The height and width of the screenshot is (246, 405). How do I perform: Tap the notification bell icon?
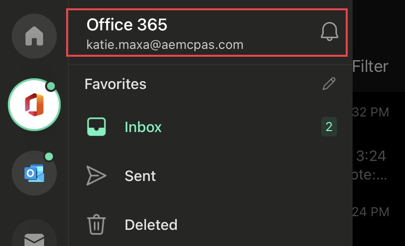[x=329, y=31]
